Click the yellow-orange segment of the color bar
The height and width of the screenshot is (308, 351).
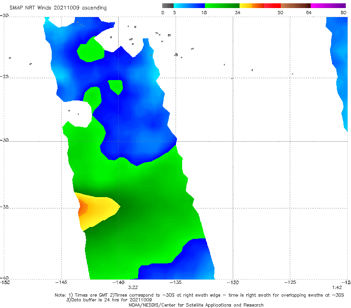pos(251,6)
